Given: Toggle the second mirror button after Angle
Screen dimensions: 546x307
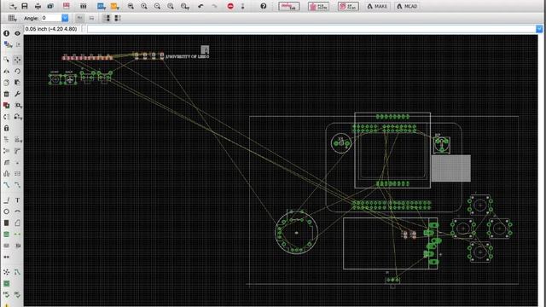Looking at the screenshot, I should (x=91, y=18).
